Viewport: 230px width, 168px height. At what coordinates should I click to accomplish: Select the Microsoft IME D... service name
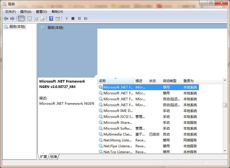point(118,111)
